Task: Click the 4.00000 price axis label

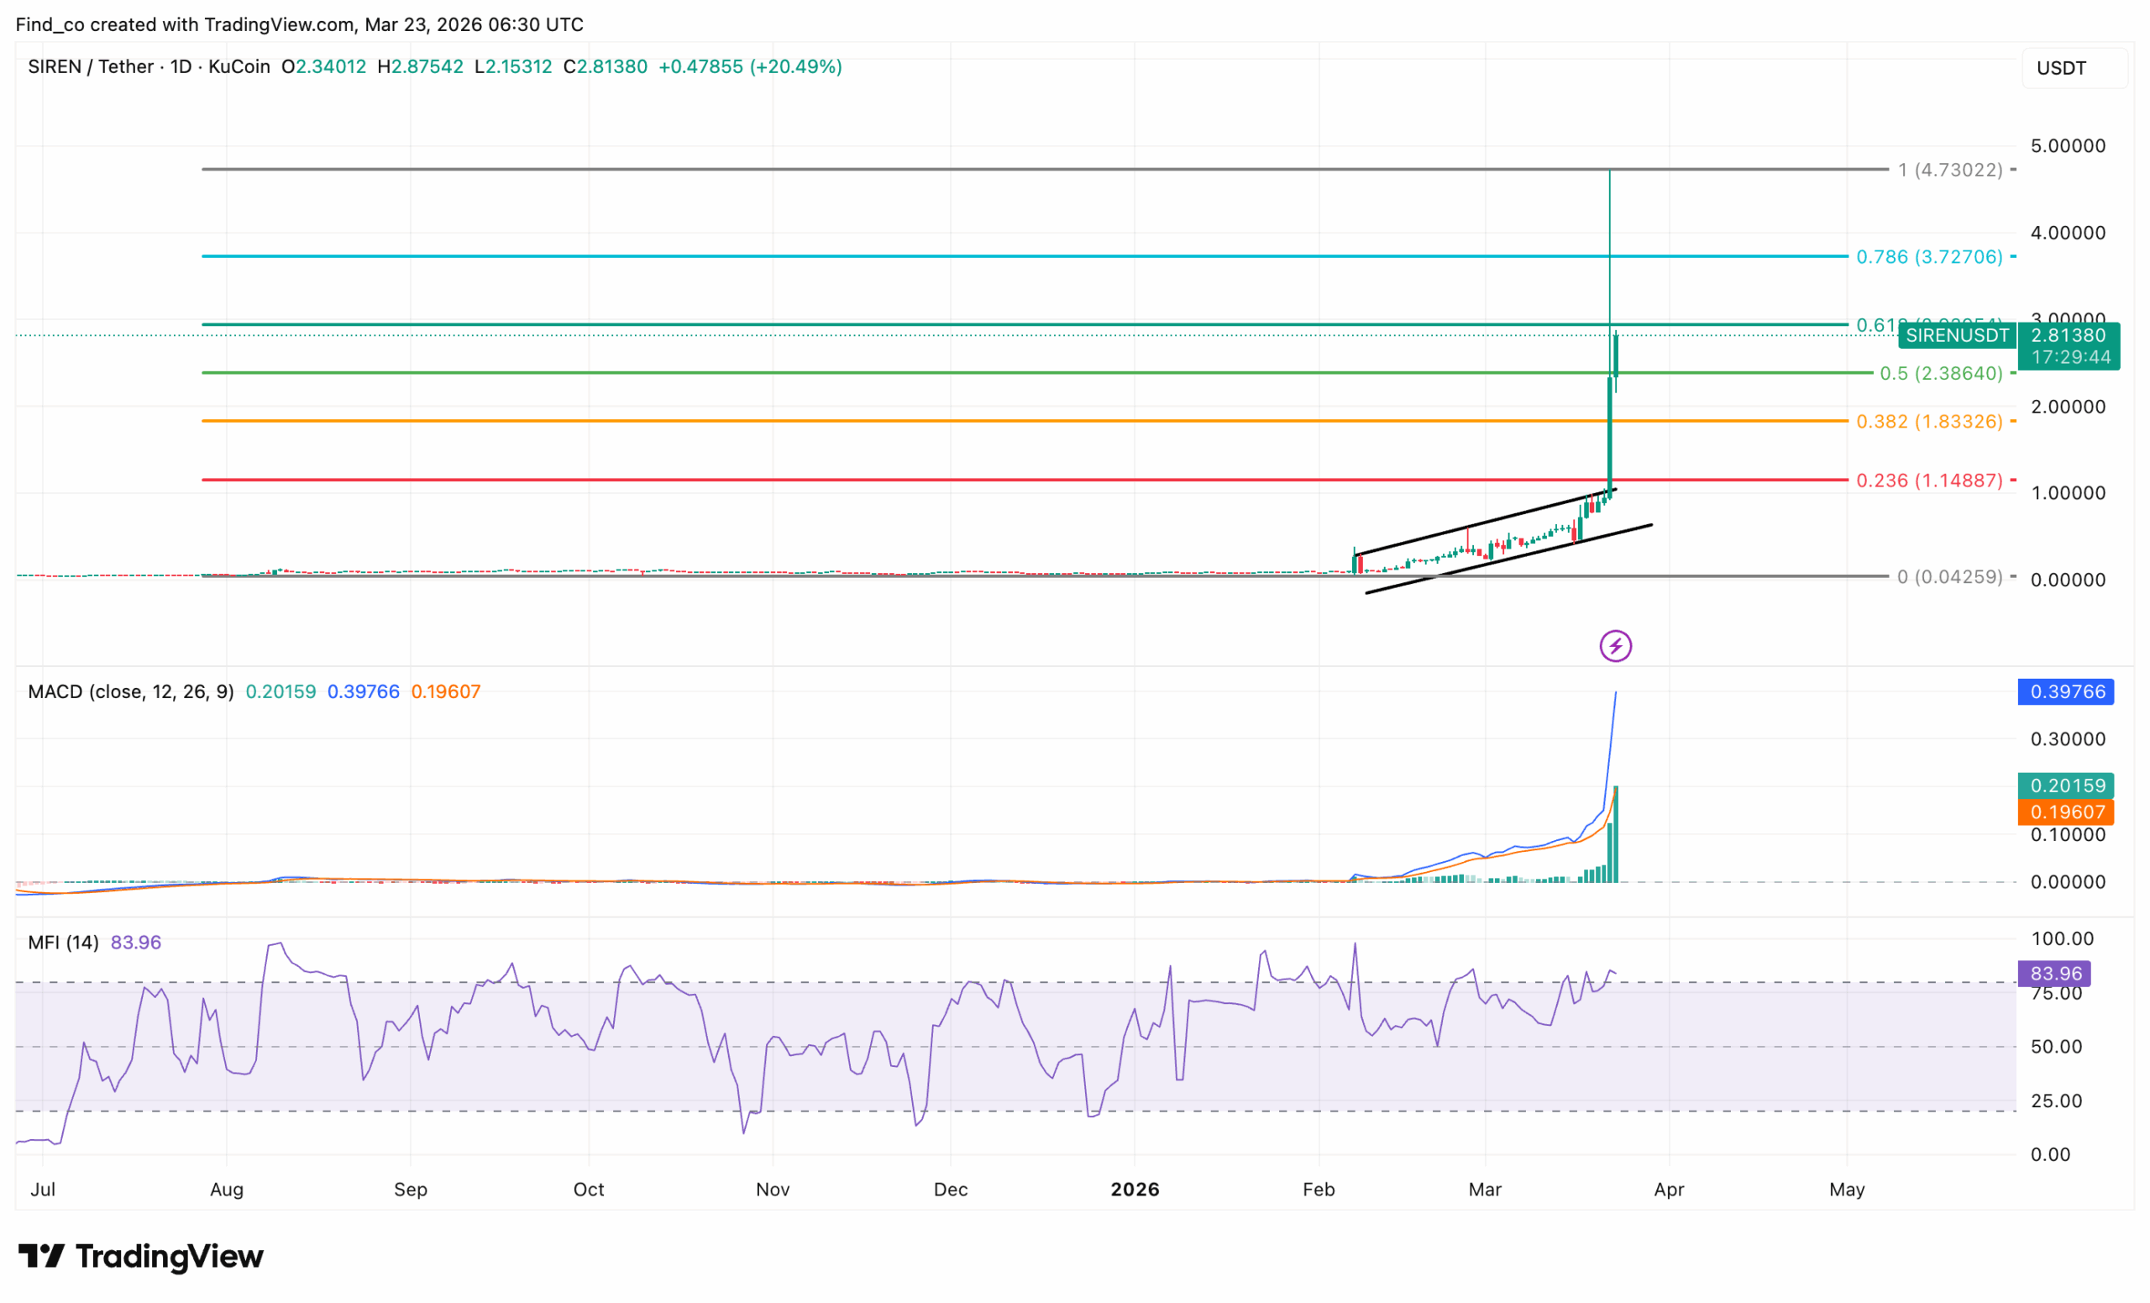Action: point(2067,233)
